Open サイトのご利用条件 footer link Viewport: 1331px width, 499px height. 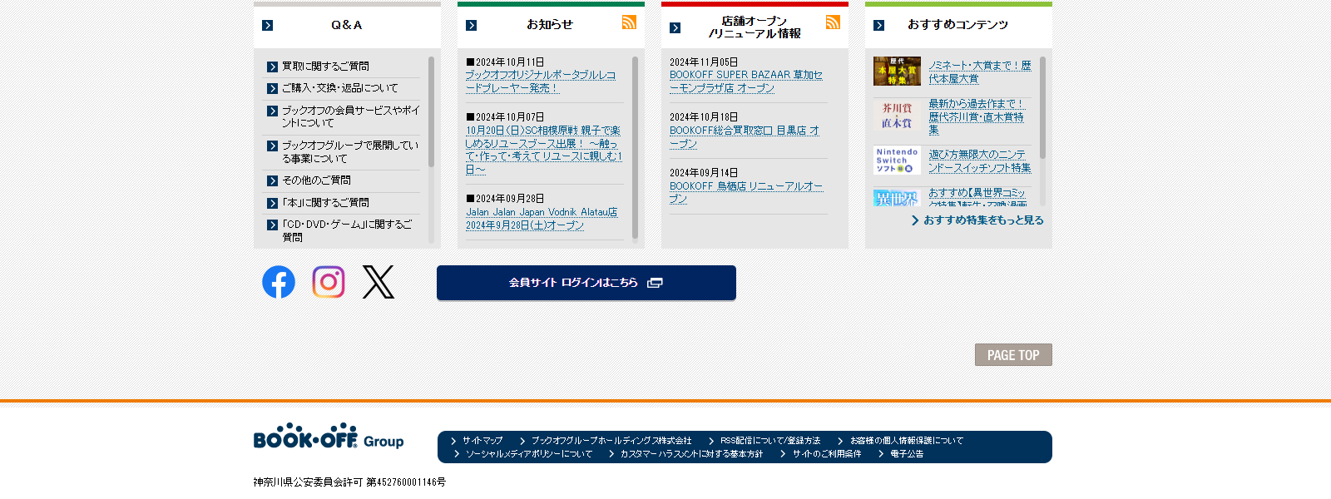[827, 454]
